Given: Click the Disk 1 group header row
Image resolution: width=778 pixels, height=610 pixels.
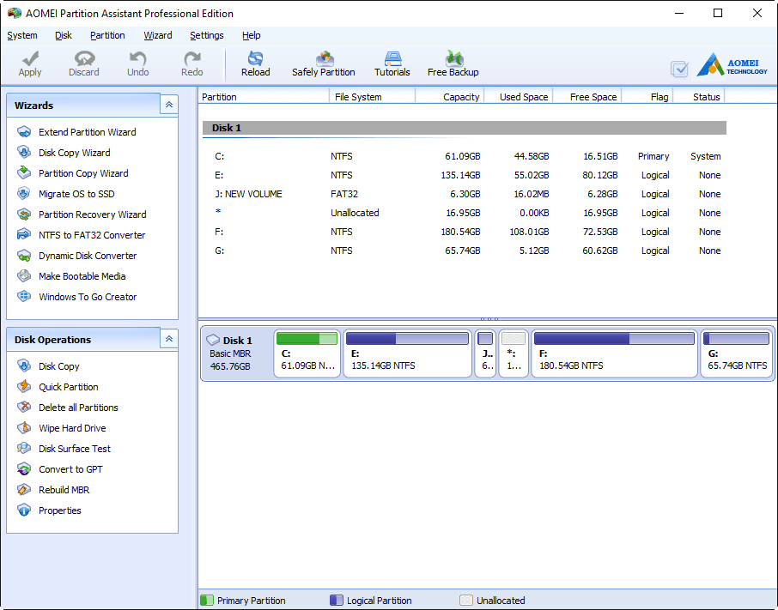Looking at the screenshot, I should [465, 128].
